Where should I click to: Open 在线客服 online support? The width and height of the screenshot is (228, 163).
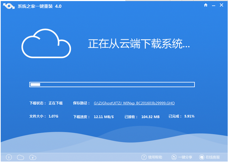pyautogui.click(x=213, y=157)
